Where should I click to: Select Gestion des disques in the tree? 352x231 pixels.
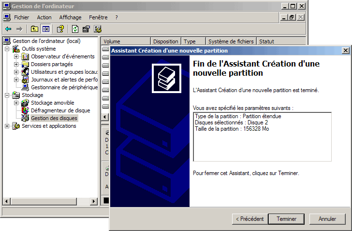pyautogui.click(x=54, y=118)
